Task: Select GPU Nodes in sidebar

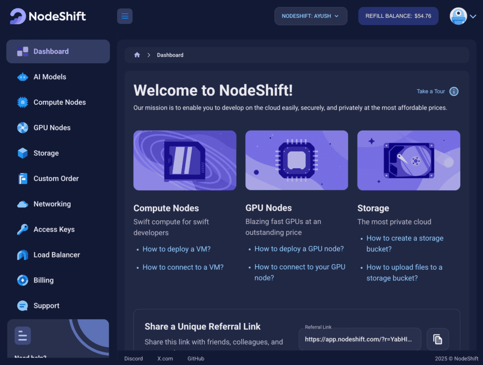Action: (52, 127)
